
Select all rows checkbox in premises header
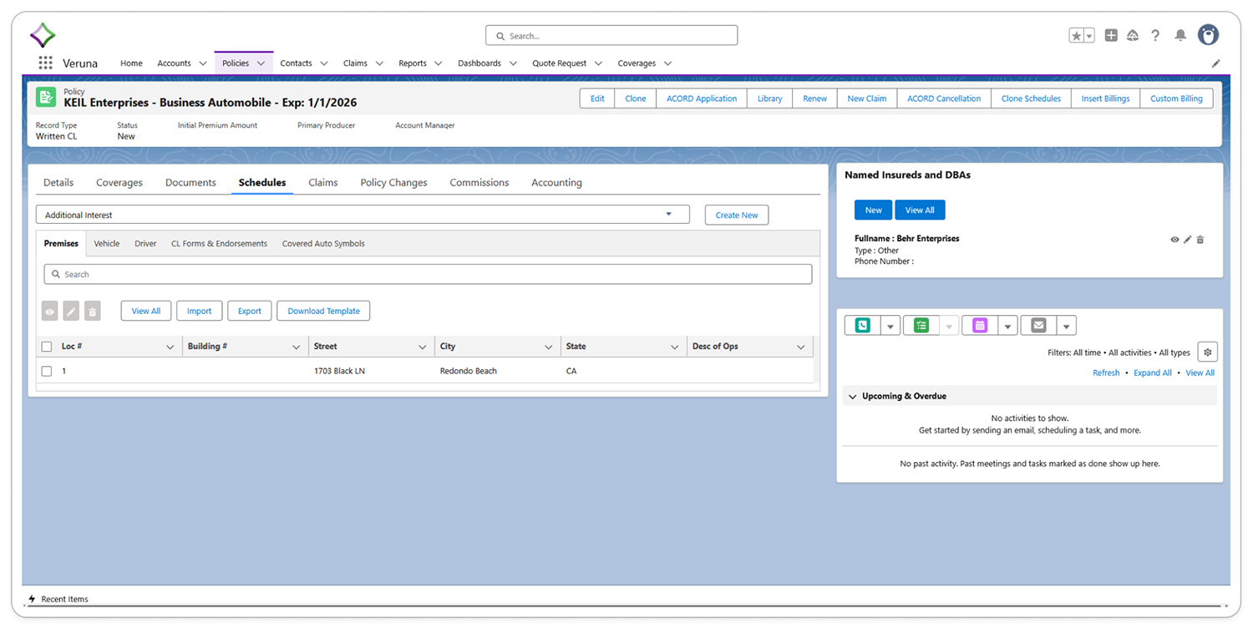47,347
